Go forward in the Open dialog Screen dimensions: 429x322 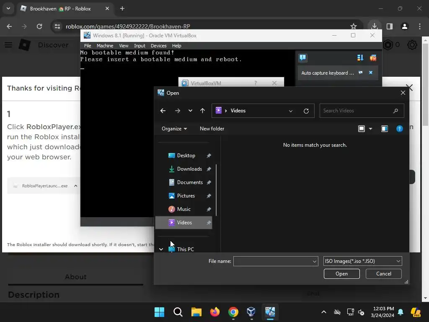(177, 111)
